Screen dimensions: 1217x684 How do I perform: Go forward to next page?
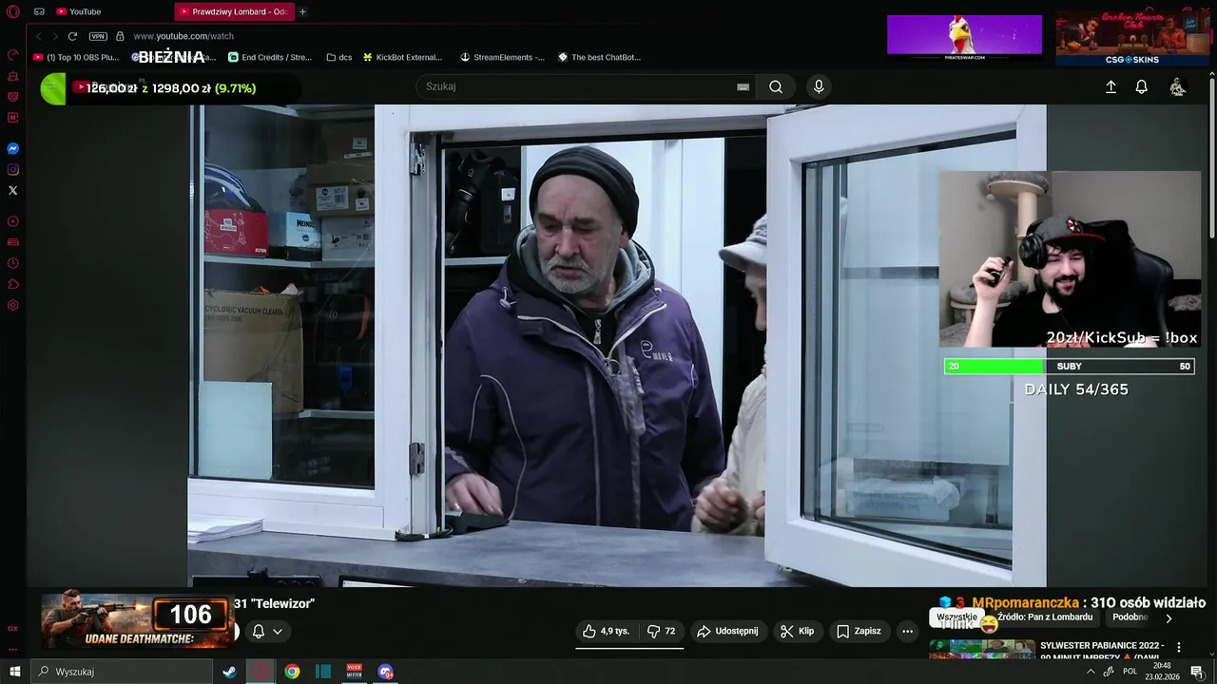54,36
